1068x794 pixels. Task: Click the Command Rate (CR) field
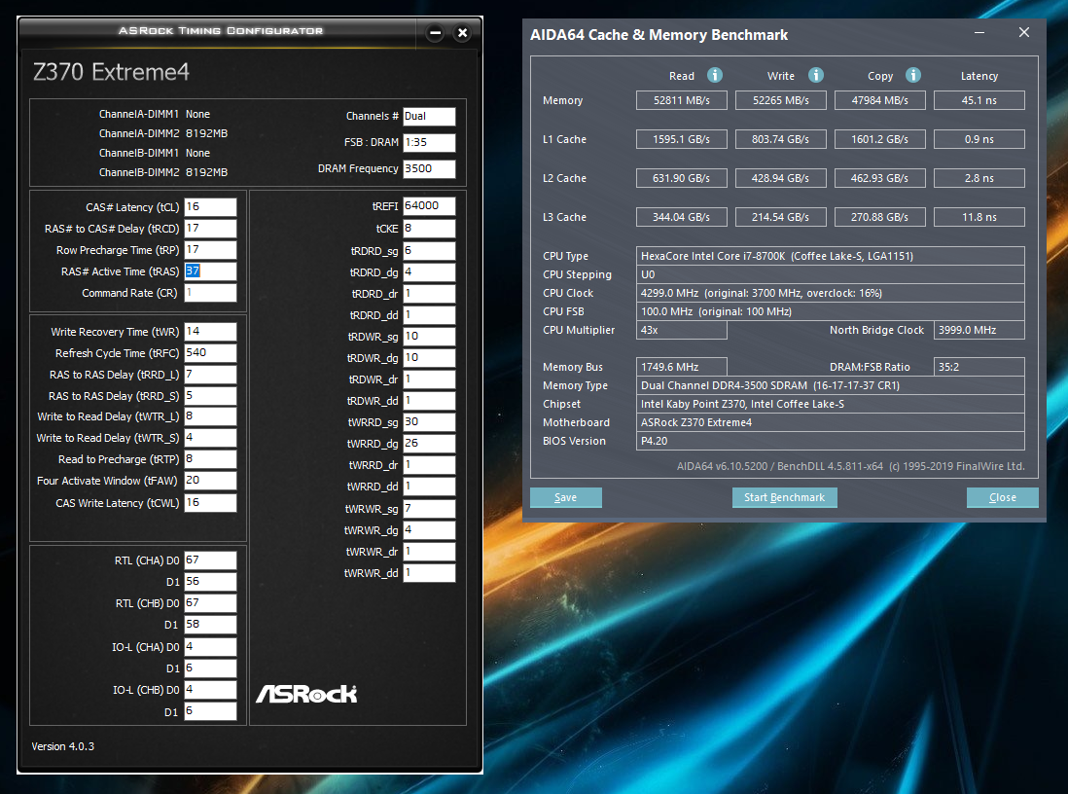pyautogui.click(x=210, y=292)
